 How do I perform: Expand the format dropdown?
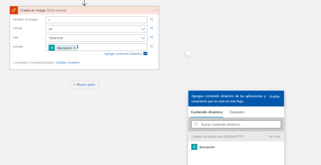pos(143,29)
